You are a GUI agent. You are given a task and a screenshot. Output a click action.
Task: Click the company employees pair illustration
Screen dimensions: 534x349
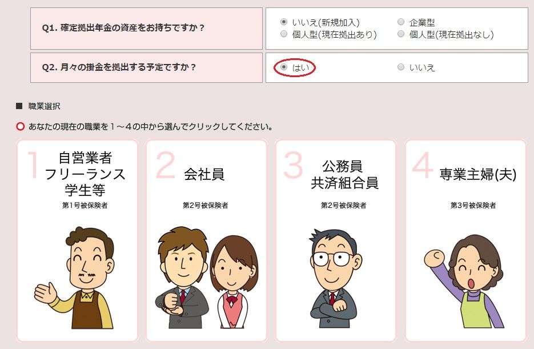[207, 278]
